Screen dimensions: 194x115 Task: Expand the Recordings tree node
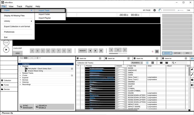click(20, 85)
